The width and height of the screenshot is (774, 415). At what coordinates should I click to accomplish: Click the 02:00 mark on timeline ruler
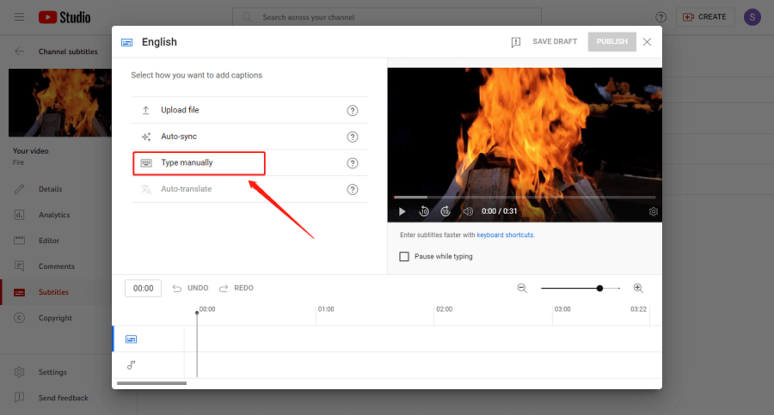coord(445,309)
